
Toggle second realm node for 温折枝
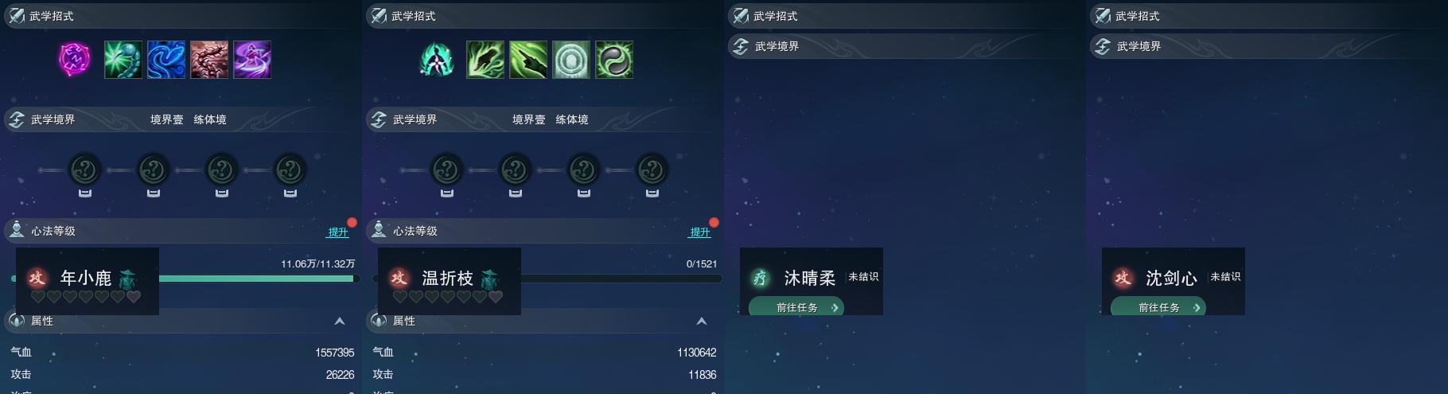(x=516, y=170)
